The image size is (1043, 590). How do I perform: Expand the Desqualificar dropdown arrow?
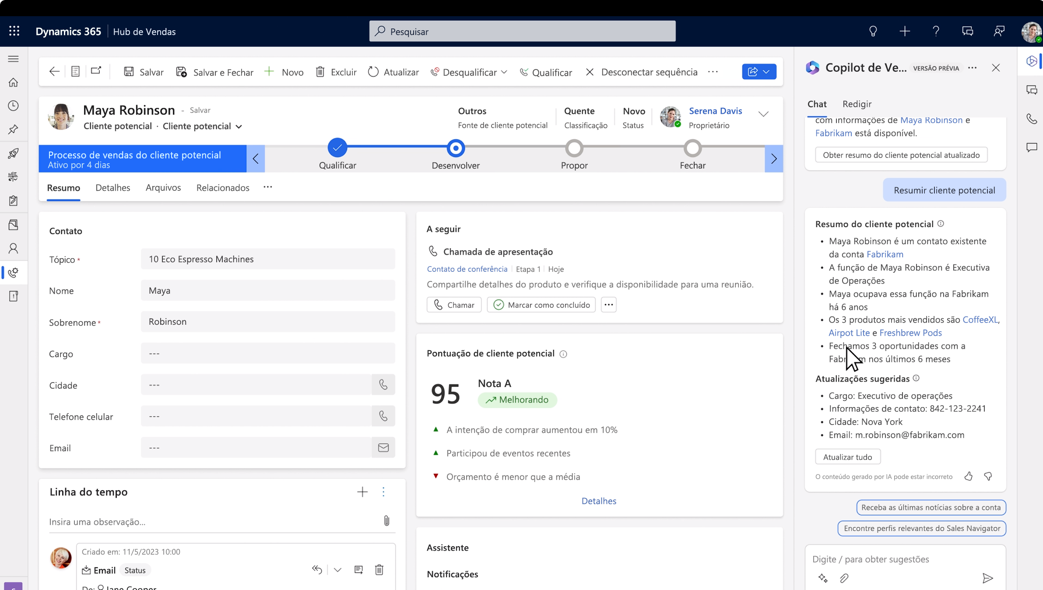pos(504,72)
